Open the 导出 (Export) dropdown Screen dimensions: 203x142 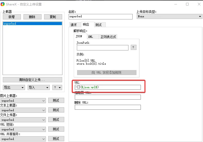pos(14,87)
